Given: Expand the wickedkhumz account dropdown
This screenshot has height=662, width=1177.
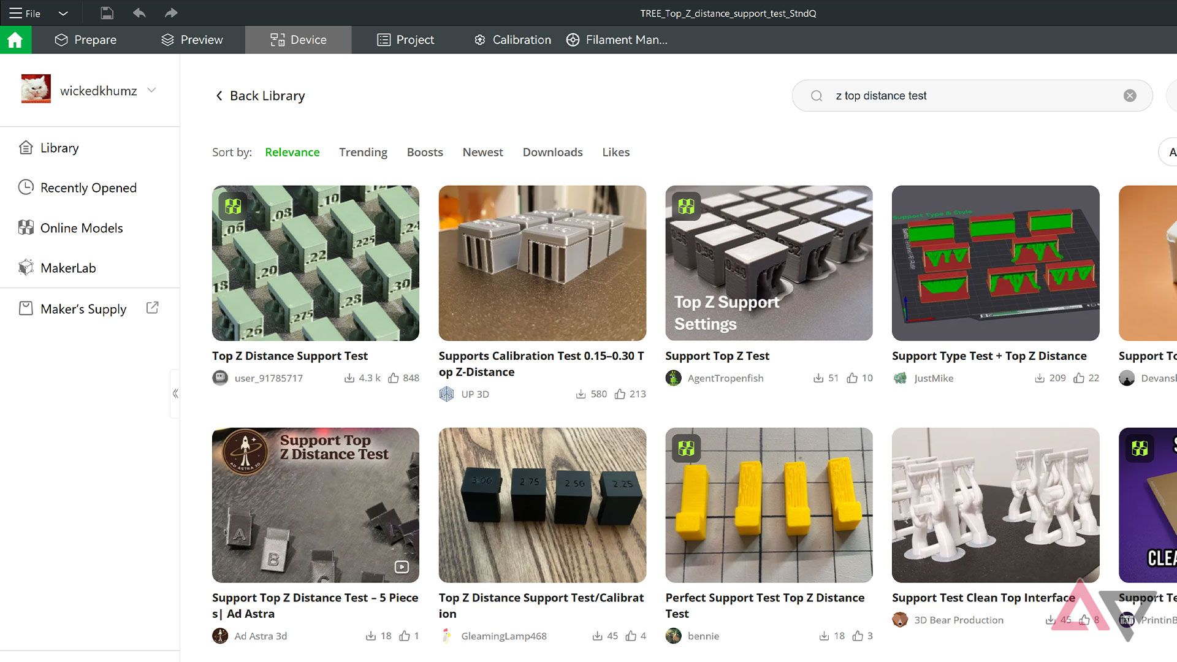Looking at the screenshot, I should (x=152, y=90).
